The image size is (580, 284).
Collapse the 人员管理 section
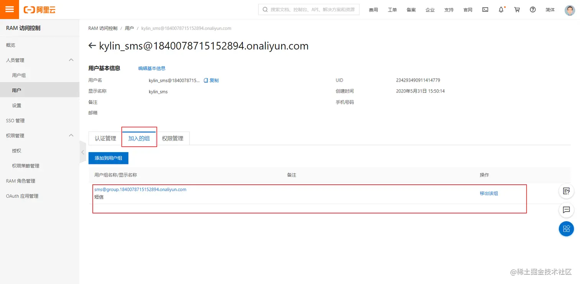[71, 60]
